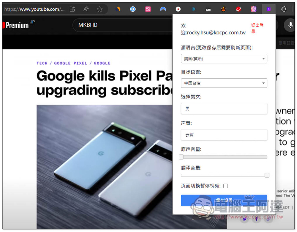Click the orange monkey extension icon

coord(223,9)
